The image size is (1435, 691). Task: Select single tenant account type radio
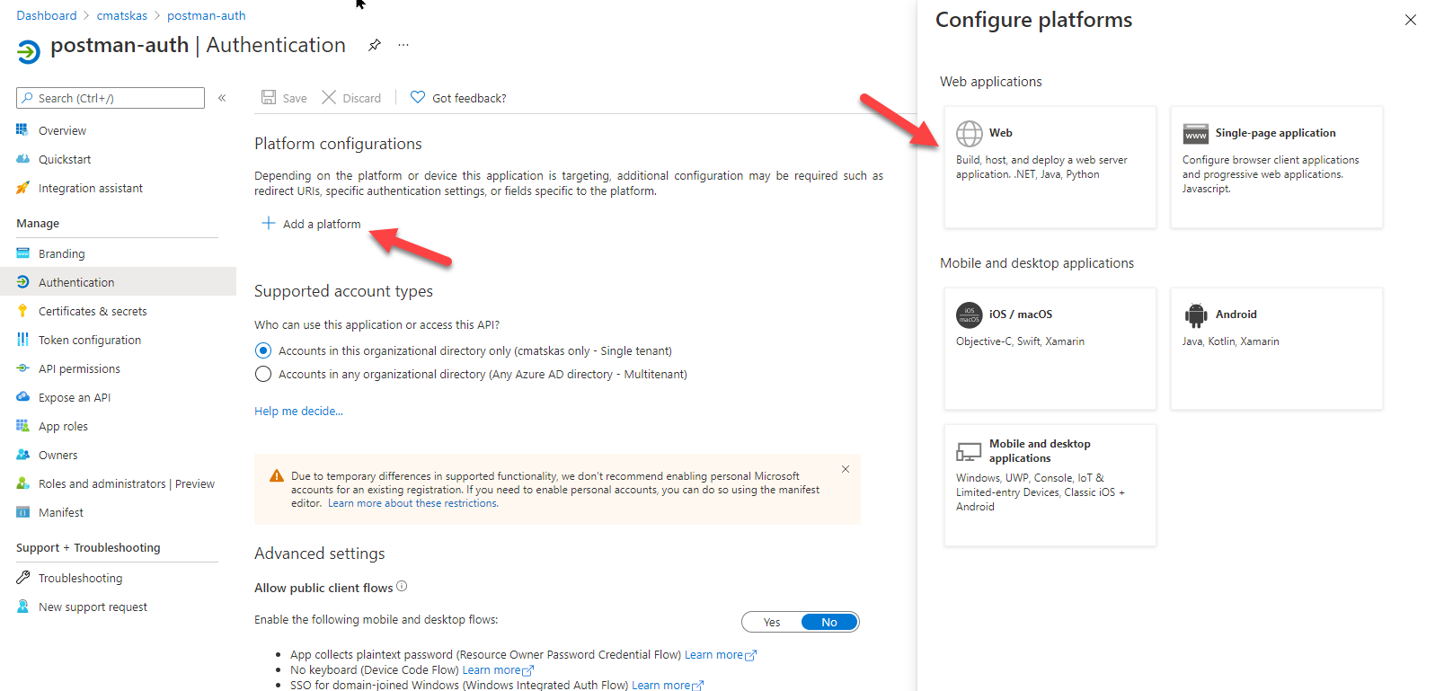(263, 350)
